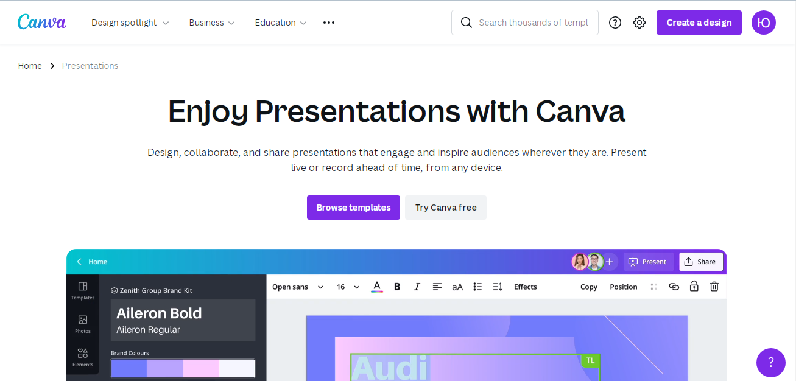Click the line spacing icon
Screen dimensions: 796x381
coord(498,287)
